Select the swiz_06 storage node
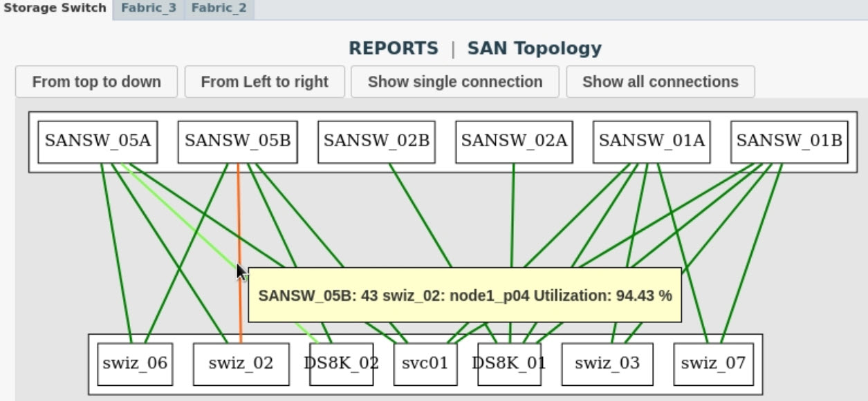This screenshot has width=868, height=401. point(135,364)
